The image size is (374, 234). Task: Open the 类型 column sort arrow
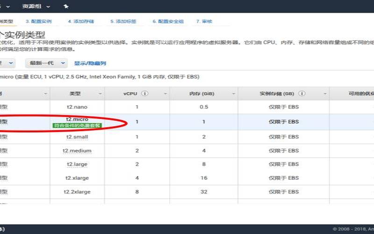point(100,94)
